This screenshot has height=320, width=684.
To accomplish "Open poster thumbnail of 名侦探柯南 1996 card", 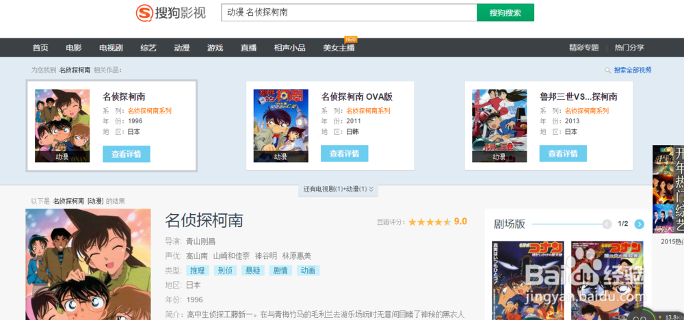I will 62,126.
